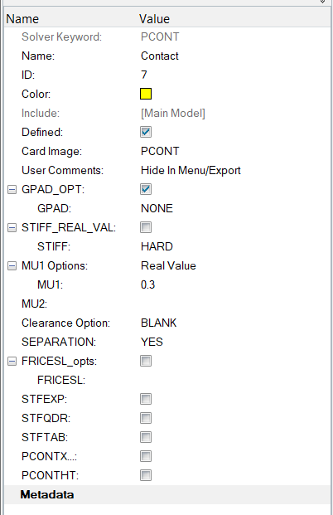Enable the STFEXP checkbox

pos(146,399)
